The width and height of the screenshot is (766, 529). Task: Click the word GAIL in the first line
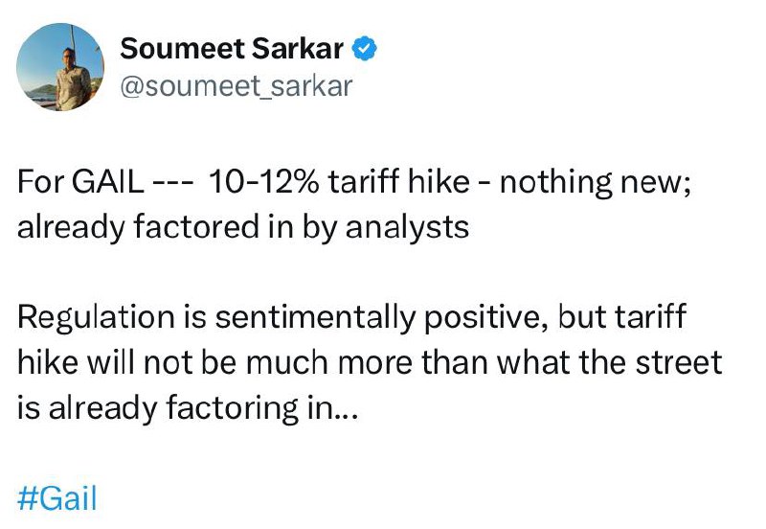click(107, 182)
